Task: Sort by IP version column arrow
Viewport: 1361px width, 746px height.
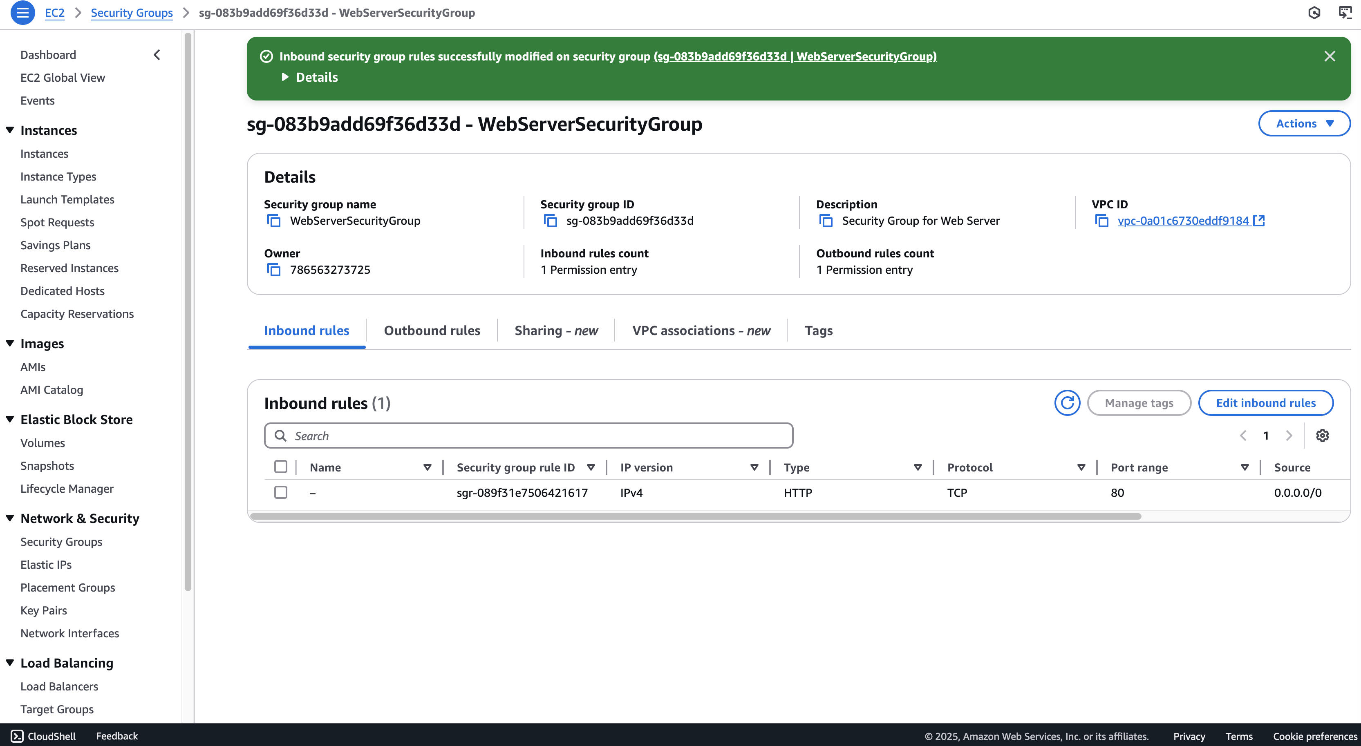Action: pyautogui.click(x=754, y=467)
